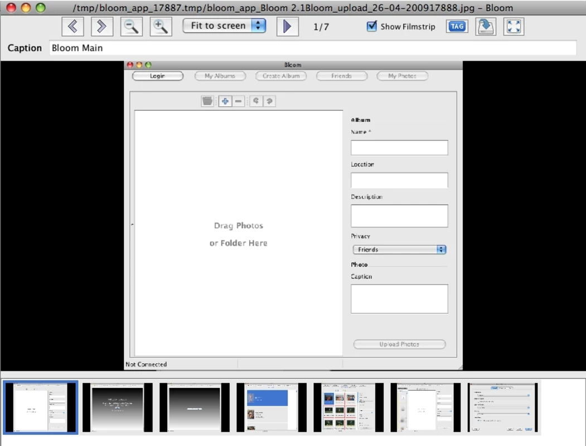Click the 1/7 image counter text
This screenshot has width=586, height=446.
pyautogui.click(x=321, y=27)
